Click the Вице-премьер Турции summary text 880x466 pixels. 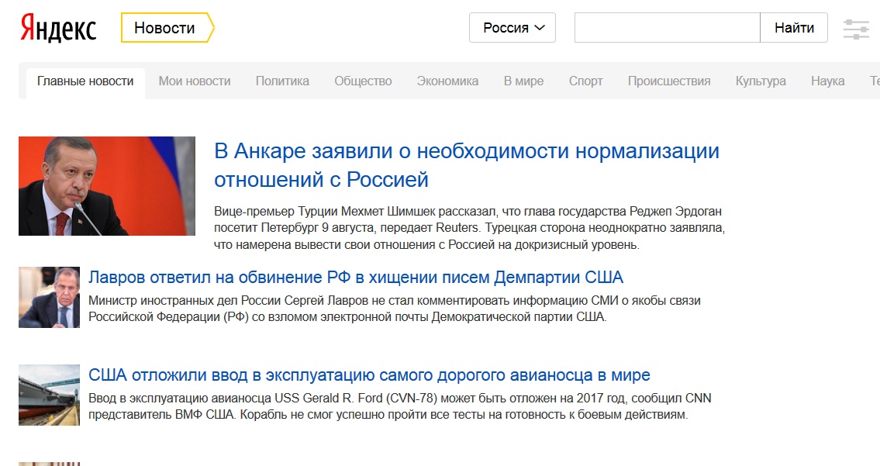pyautogui.click(x=469, y=228)
